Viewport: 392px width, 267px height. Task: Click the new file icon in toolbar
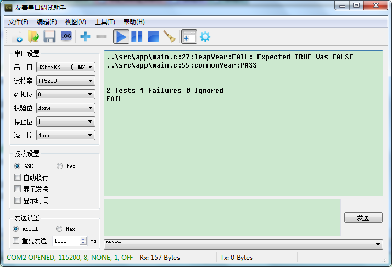[17, 37]
